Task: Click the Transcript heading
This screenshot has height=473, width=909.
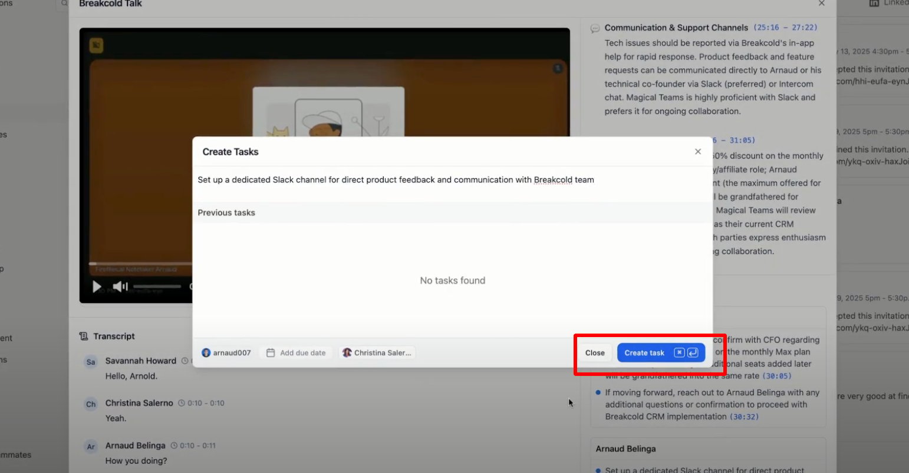Action: pyautogui.click(x=114, y=336)
